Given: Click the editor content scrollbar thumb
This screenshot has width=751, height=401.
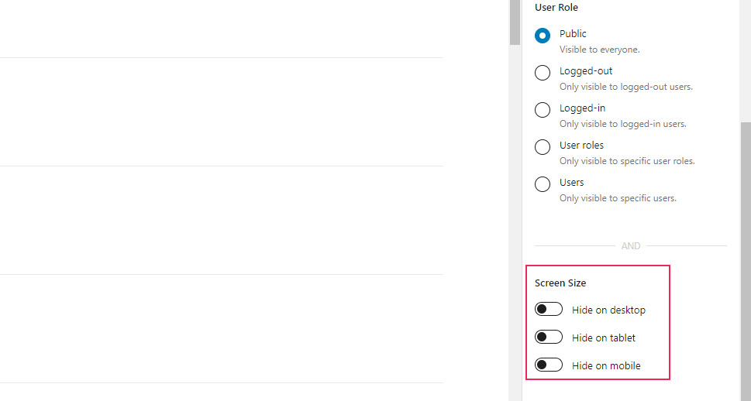Looking at the screenshot, I should pos(515,22).
